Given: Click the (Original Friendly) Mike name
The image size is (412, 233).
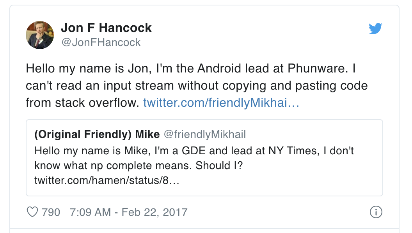Looking at the screenshot, I should coord(97,135).
